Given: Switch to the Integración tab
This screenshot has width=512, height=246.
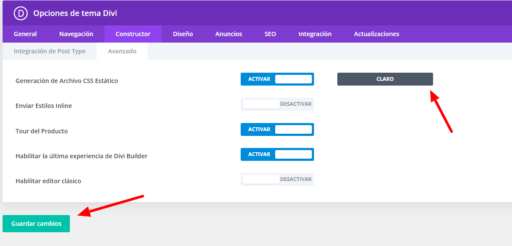Looking at the screenshot, I should [x=315, y=34].
